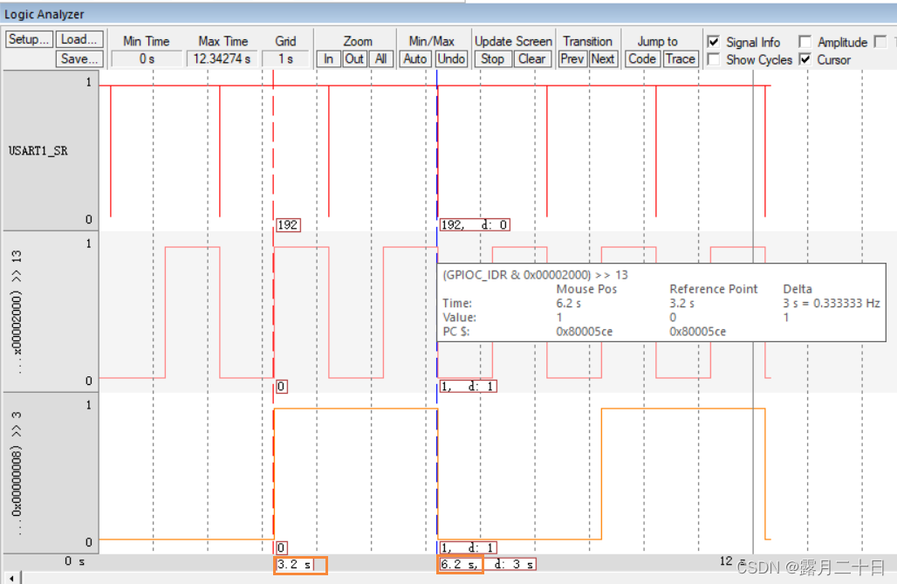The image size is (897, 584).
Task: Click PC $ value 0x80005ce under Mouse Pos
Action: (584, 332)
